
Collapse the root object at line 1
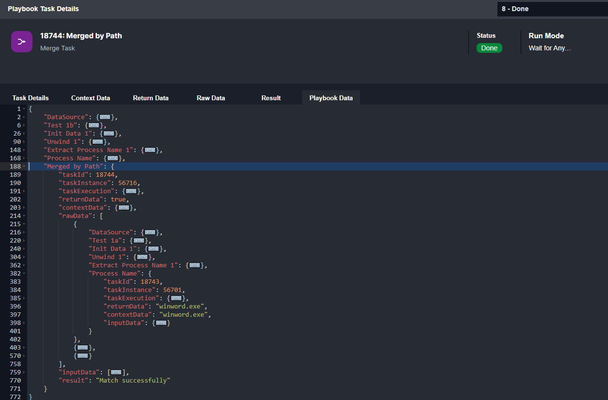pos(24,109)
